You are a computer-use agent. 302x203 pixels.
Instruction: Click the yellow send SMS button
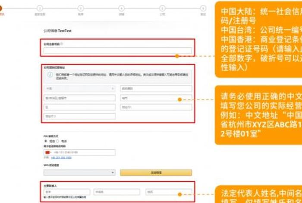point(156,172)
